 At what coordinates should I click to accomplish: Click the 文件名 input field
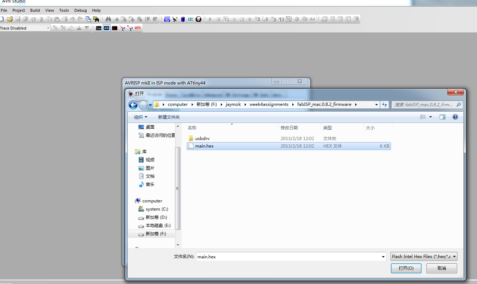tap(288, 257)
